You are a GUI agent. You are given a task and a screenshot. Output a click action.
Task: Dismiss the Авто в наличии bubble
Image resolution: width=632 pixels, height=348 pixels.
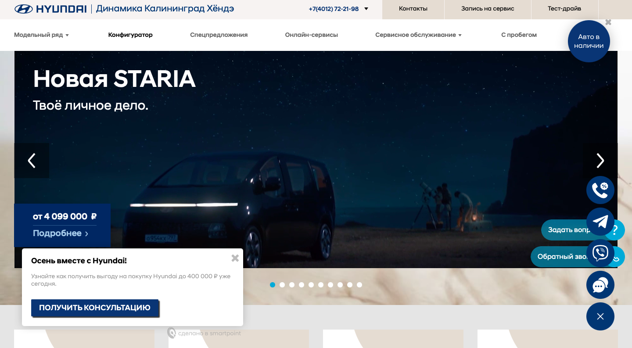coord(608,22)
